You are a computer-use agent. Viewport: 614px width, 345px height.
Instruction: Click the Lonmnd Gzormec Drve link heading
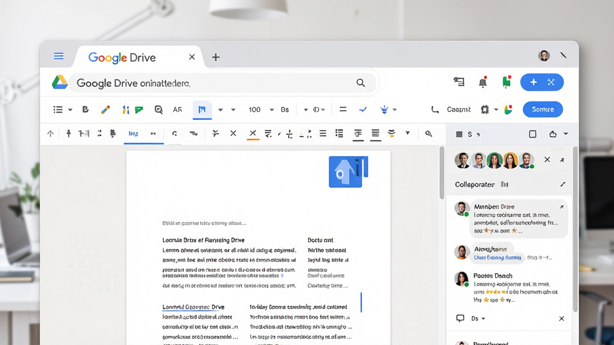pos(194,307)
